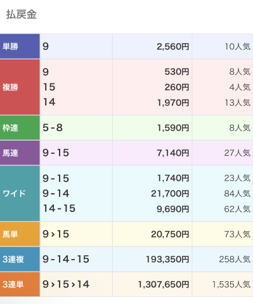The width and height of the screenshot is (253, 304).
Task: Select the 20,750円 exacta payout
Action: (170, 234)
